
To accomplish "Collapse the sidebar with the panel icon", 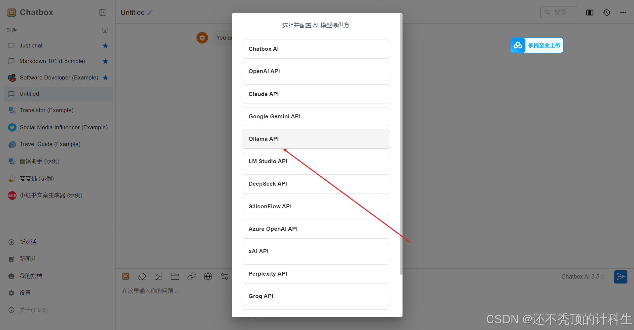I will 103,13.
